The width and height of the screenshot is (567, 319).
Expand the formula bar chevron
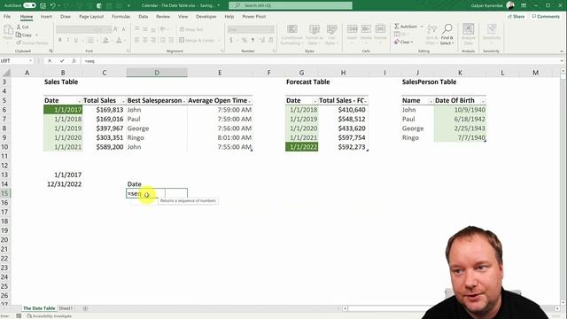pos(562,61)
